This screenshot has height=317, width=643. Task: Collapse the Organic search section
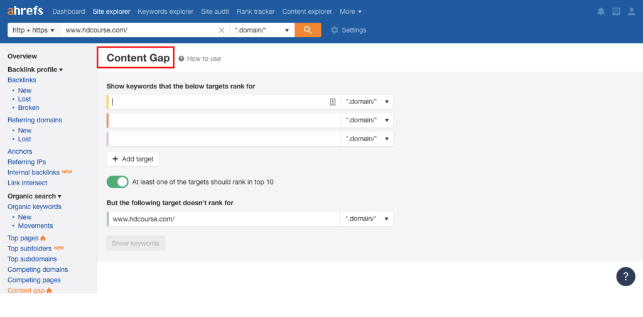[35, 196]
